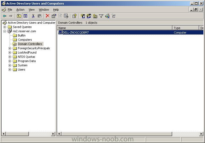This screenshot has height=143, width=205.
Task: Open the Help menu
Action: coord(56,10)
